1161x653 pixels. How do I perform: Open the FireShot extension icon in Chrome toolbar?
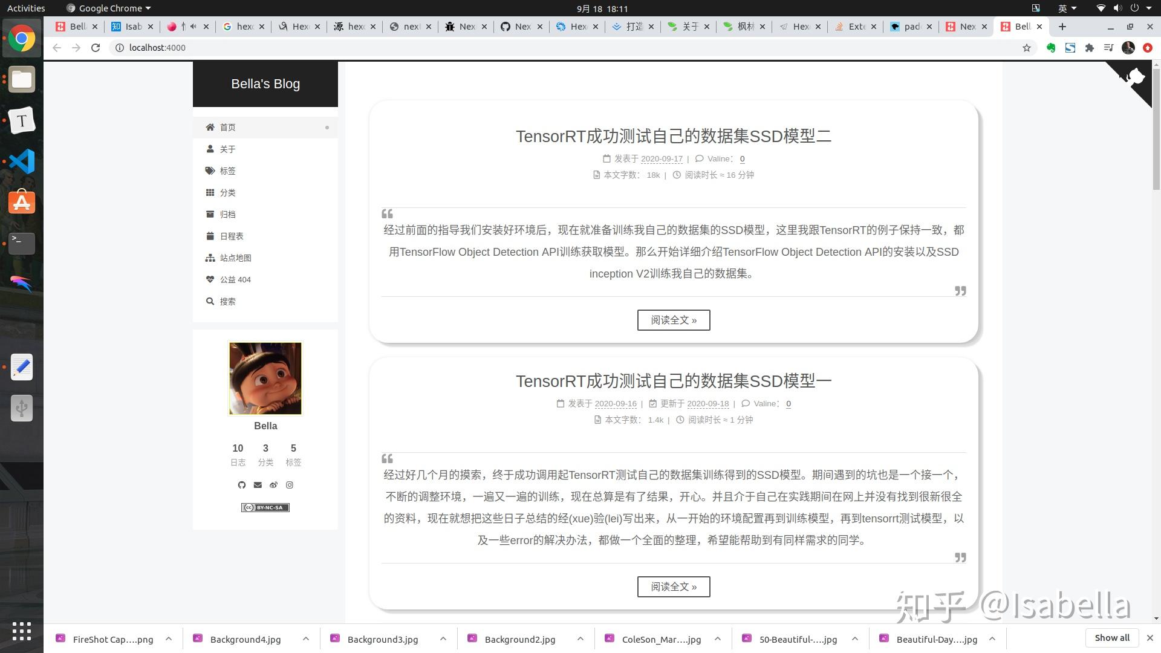coord(1070,47)
